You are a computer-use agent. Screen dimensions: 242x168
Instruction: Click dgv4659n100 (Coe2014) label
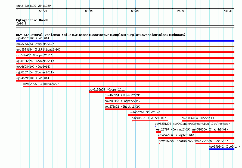point(33,78)
